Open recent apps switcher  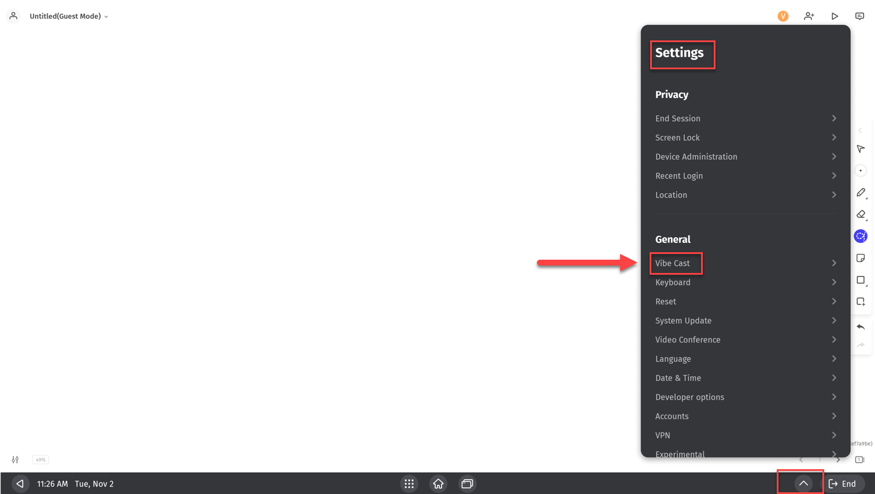[x=467, y=484]
